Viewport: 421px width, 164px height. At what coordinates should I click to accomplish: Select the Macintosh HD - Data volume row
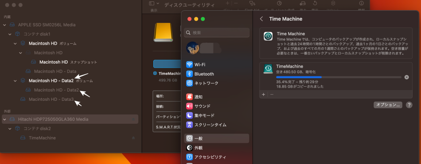pyautogui.click(x=70, y=71)
